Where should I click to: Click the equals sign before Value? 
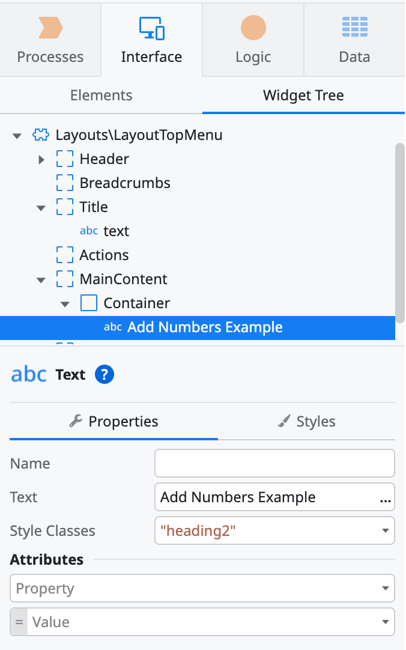coord(19,622)
